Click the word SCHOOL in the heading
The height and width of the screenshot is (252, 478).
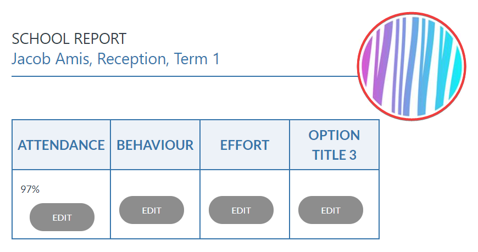[x=41, y=38]
